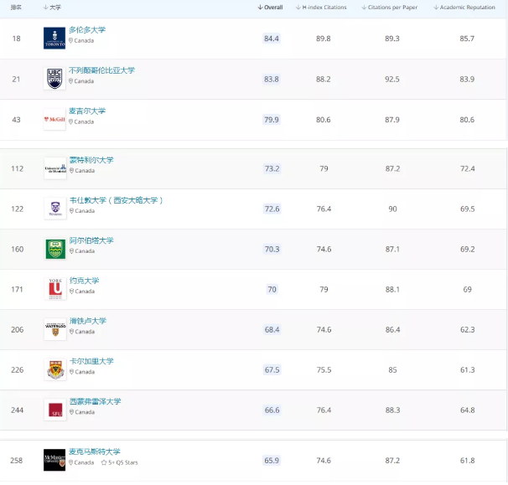Click citations per paper value 86.4
The image size is (508, 485).
[x=392, y=329]
